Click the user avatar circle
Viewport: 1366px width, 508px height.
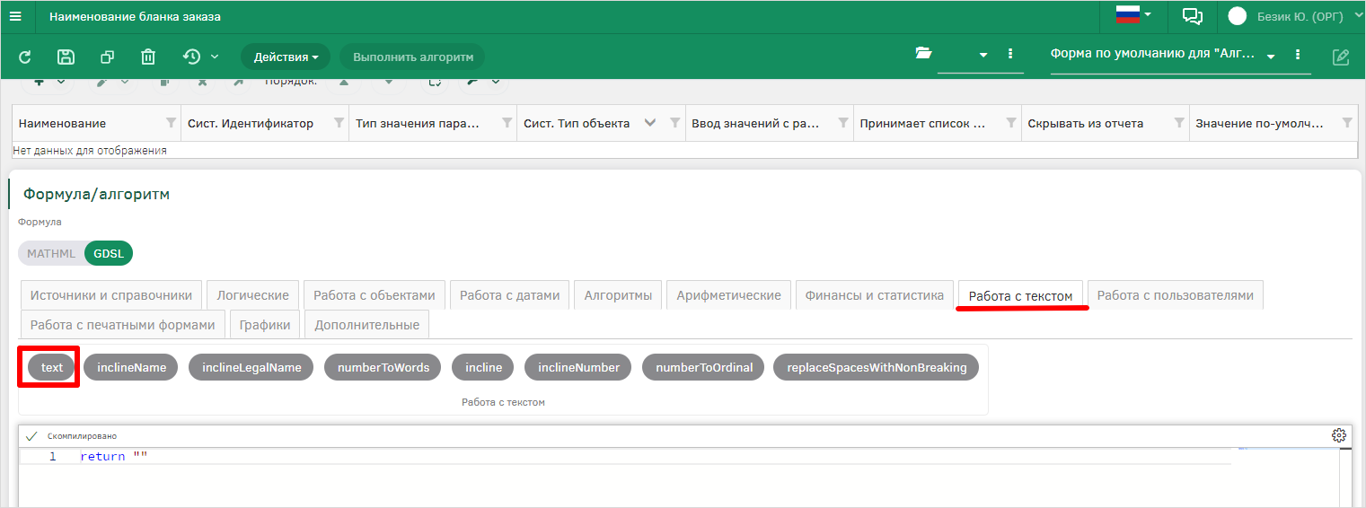tap(1238, 15)
